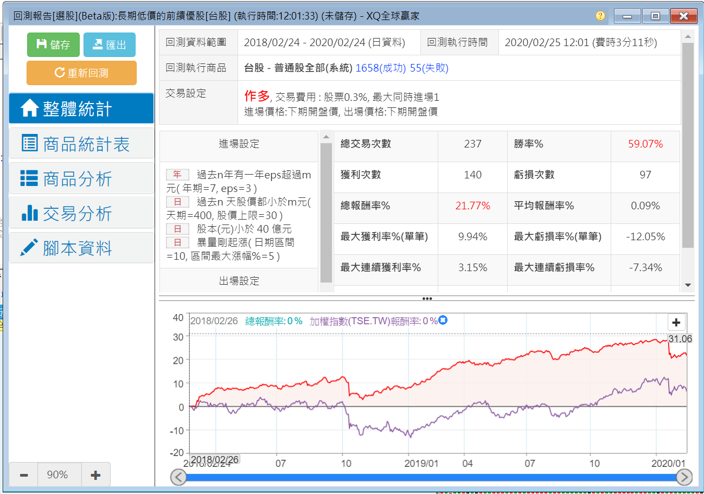
Task: Click the 1658(成功) 55(失敗) results link
Action: click(401, 68)
